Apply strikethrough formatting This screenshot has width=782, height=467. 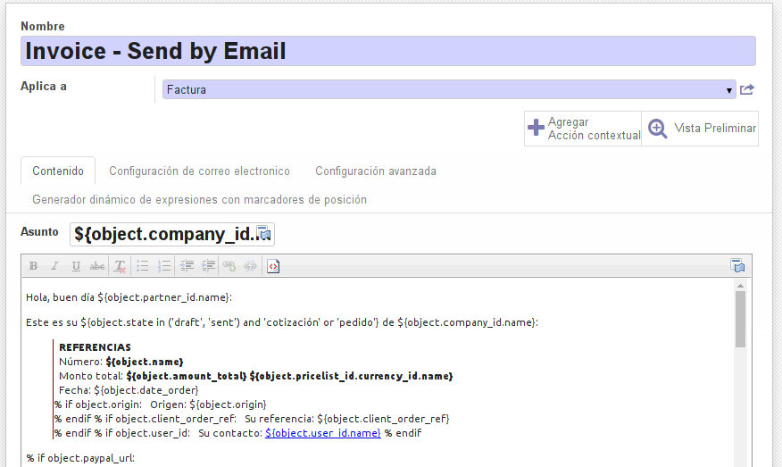[97, 266]
